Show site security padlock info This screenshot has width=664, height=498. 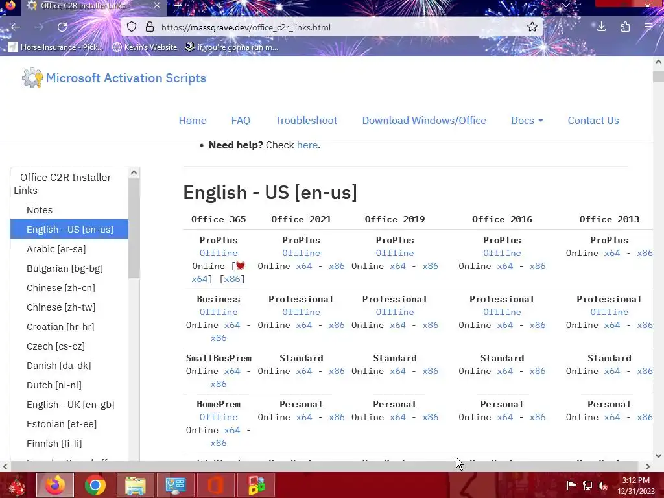[x=150, y=27]
